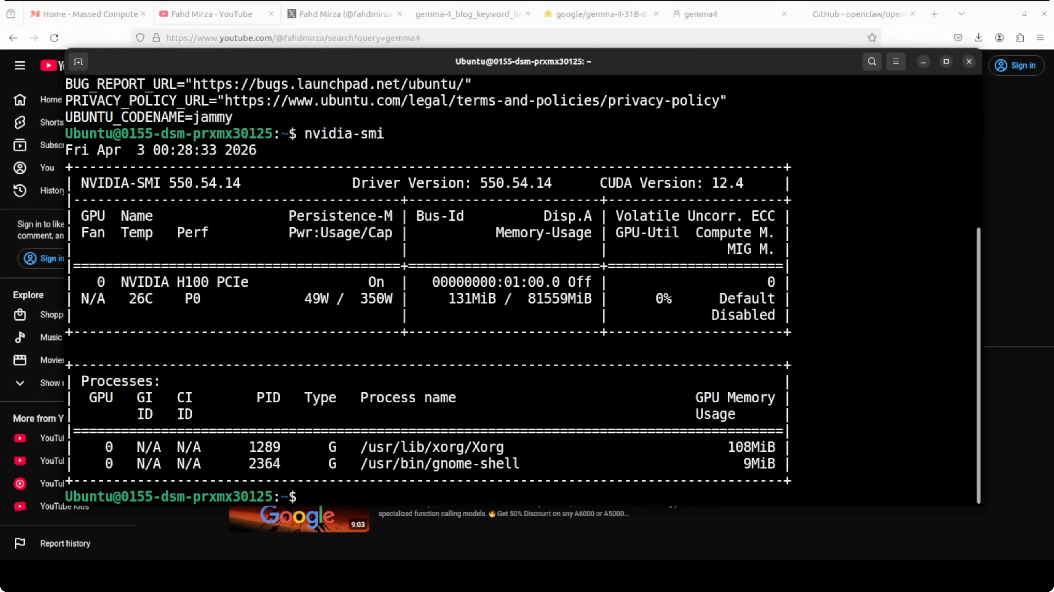Open the list all tabs dropdown arrow
The height and width of the screenshot is (592, 1054).
pyautogui.click(x=961, y=14)
